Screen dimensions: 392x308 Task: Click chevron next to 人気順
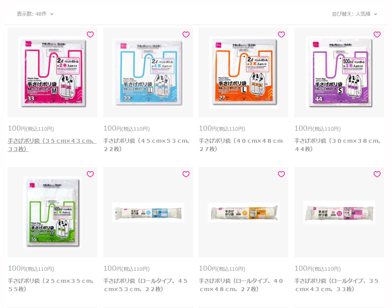point(376,14)
